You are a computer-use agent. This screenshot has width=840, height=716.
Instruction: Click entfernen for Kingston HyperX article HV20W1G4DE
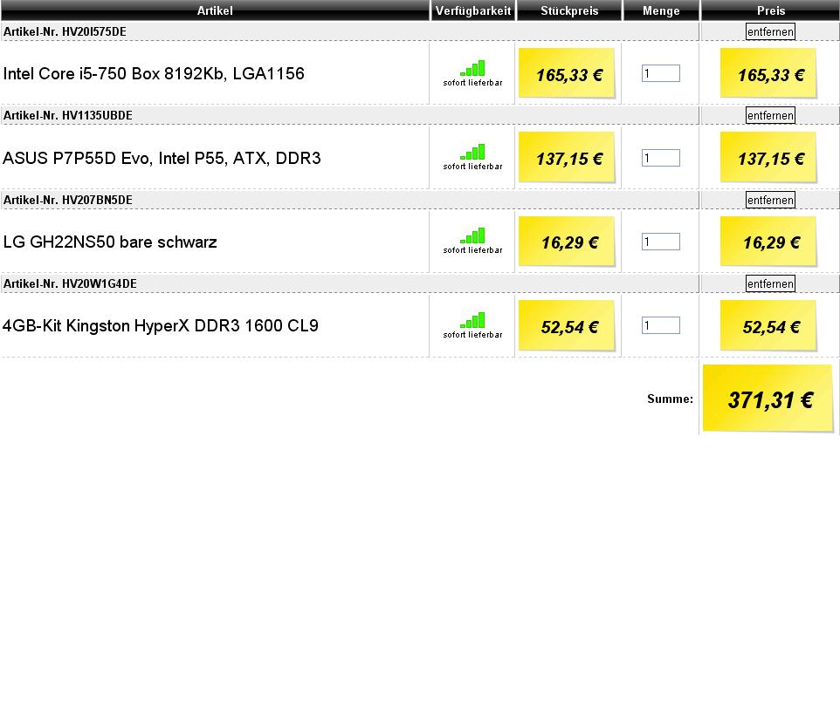click(770, 283)
